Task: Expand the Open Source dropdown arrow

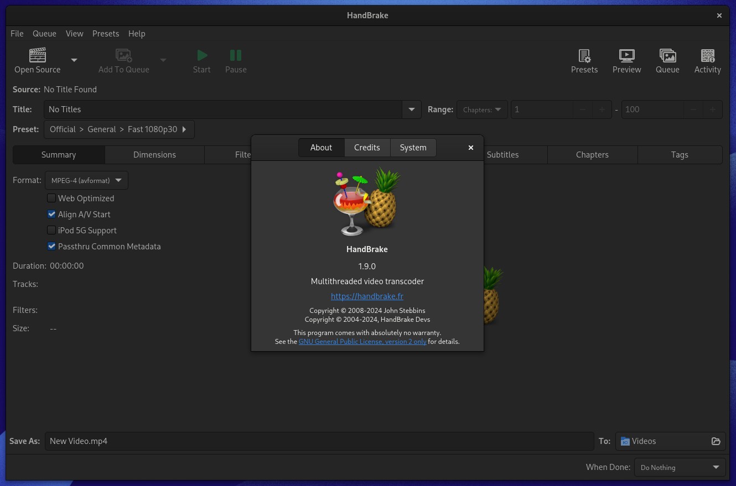Action: point(74,60)
